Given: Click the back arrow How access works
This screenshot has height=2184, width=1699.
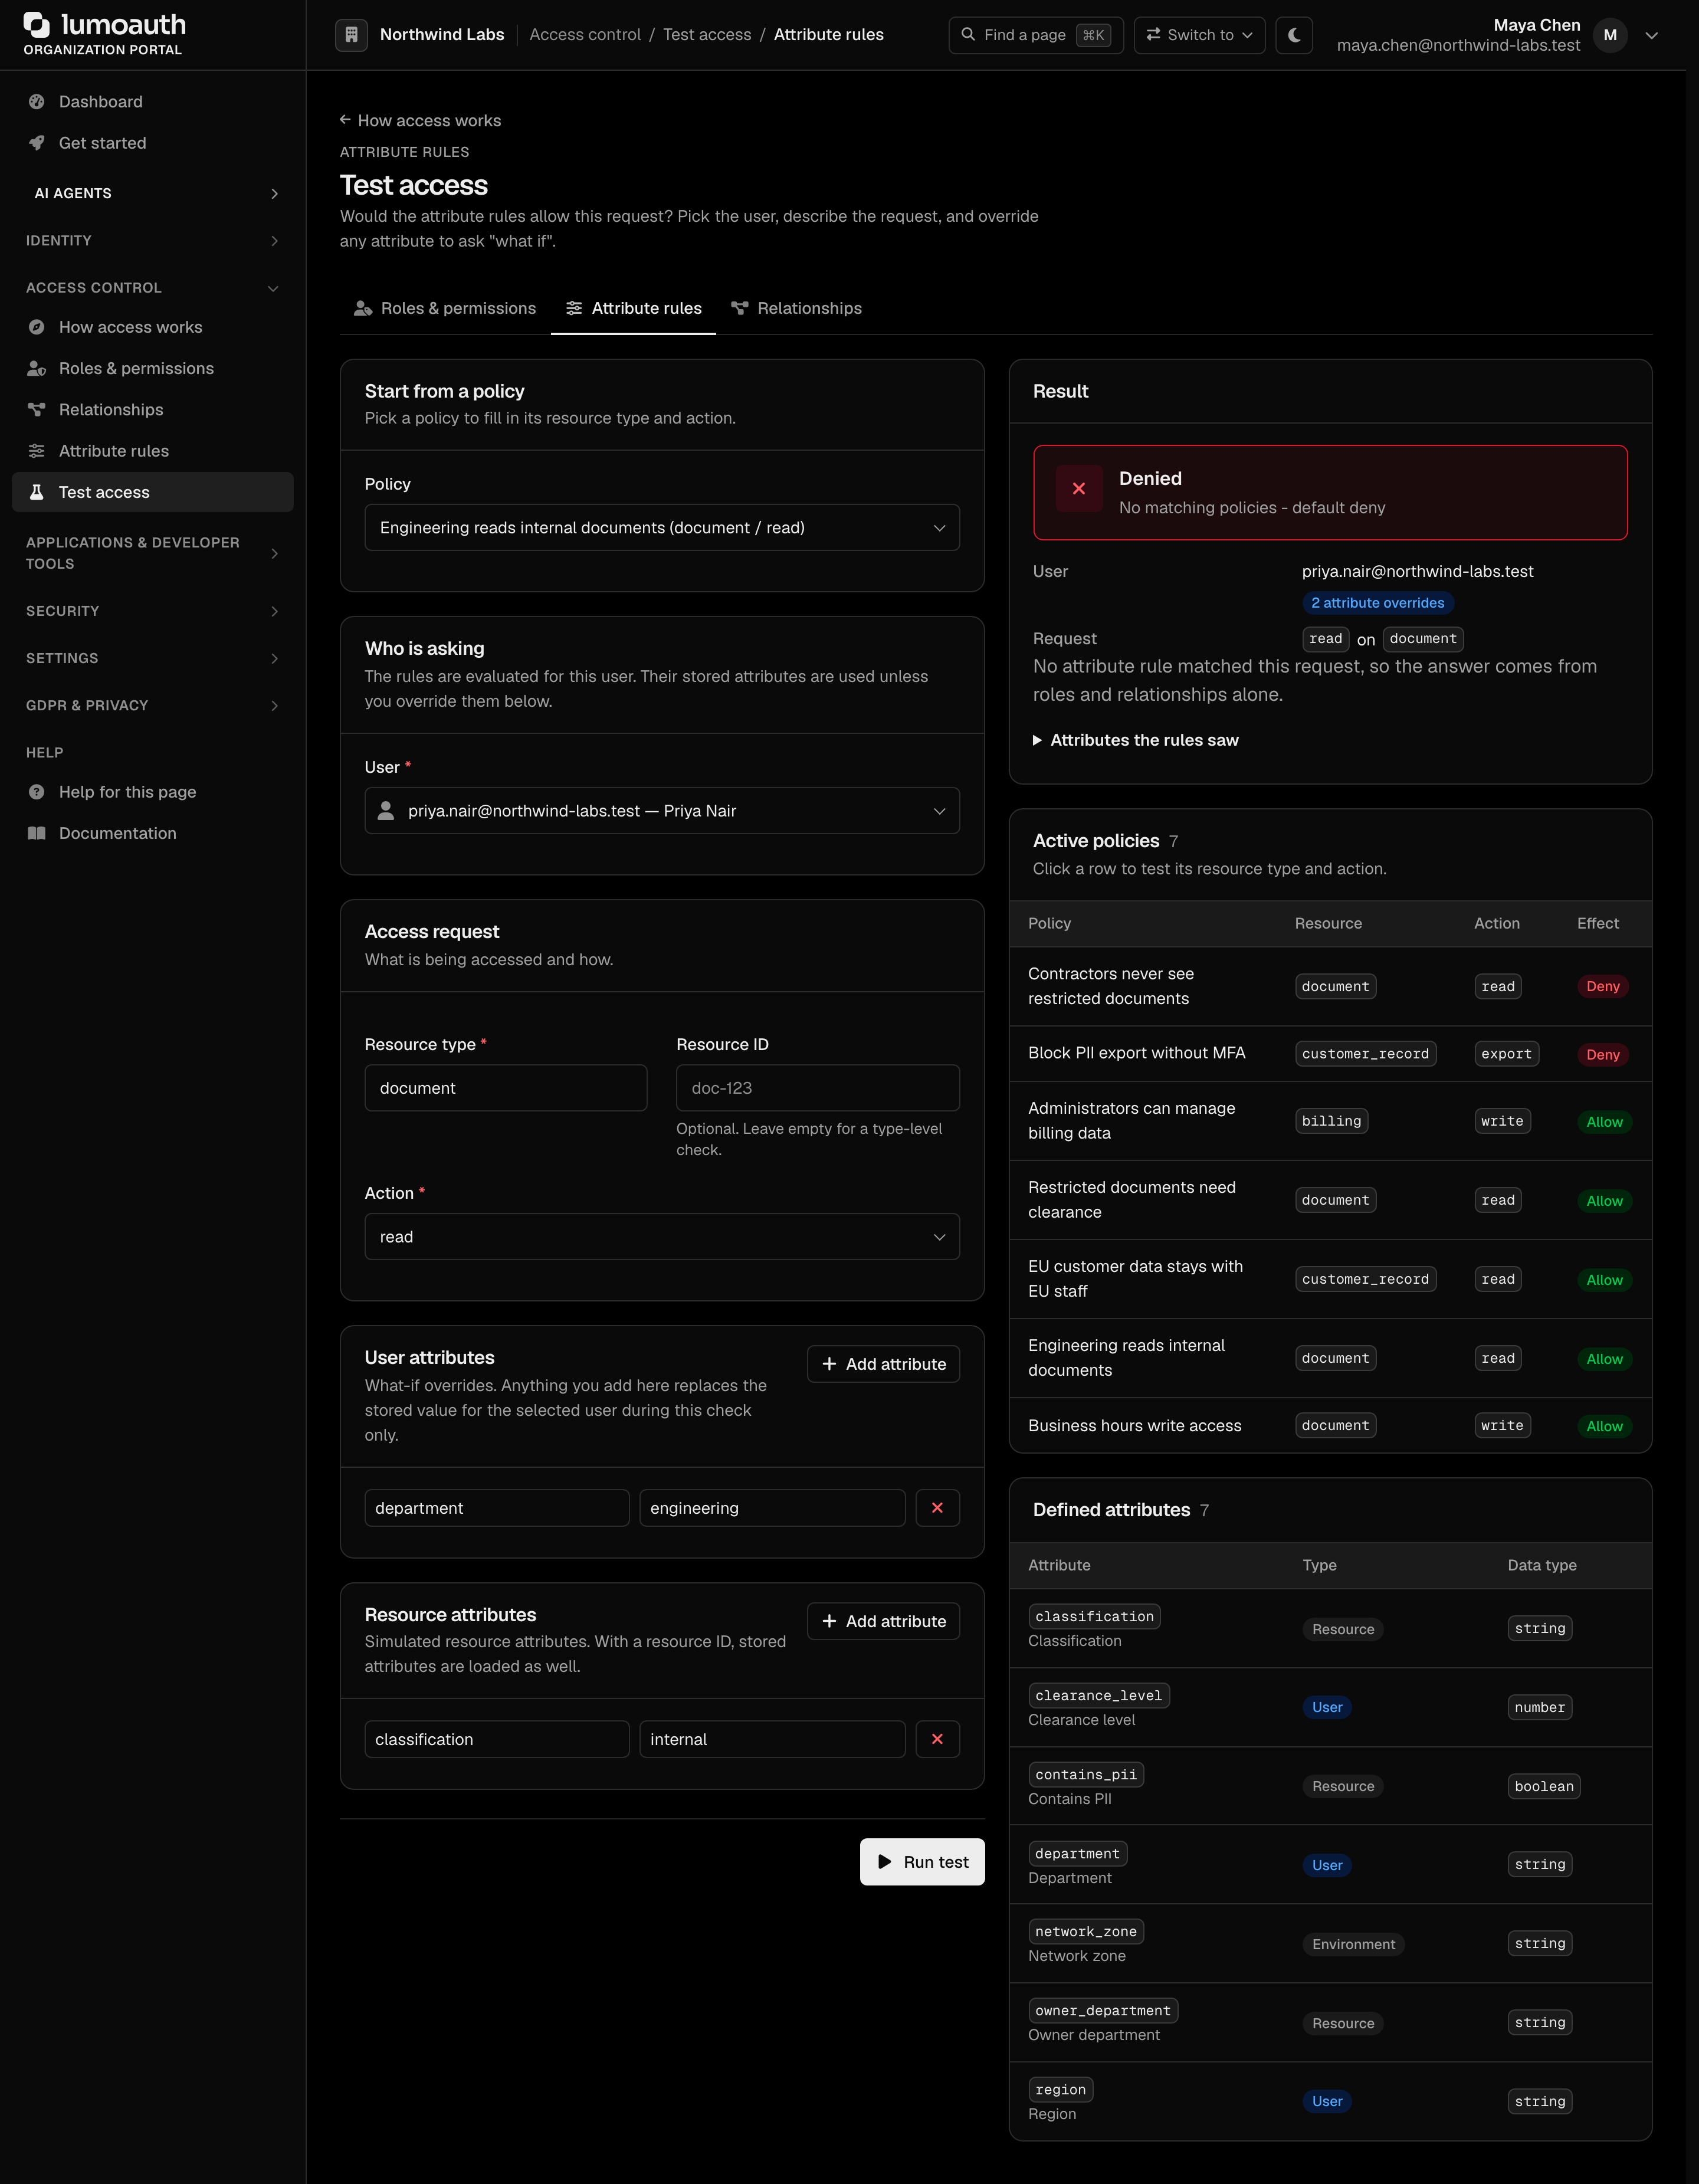Looking at the screenshot, I should (420, 120).
